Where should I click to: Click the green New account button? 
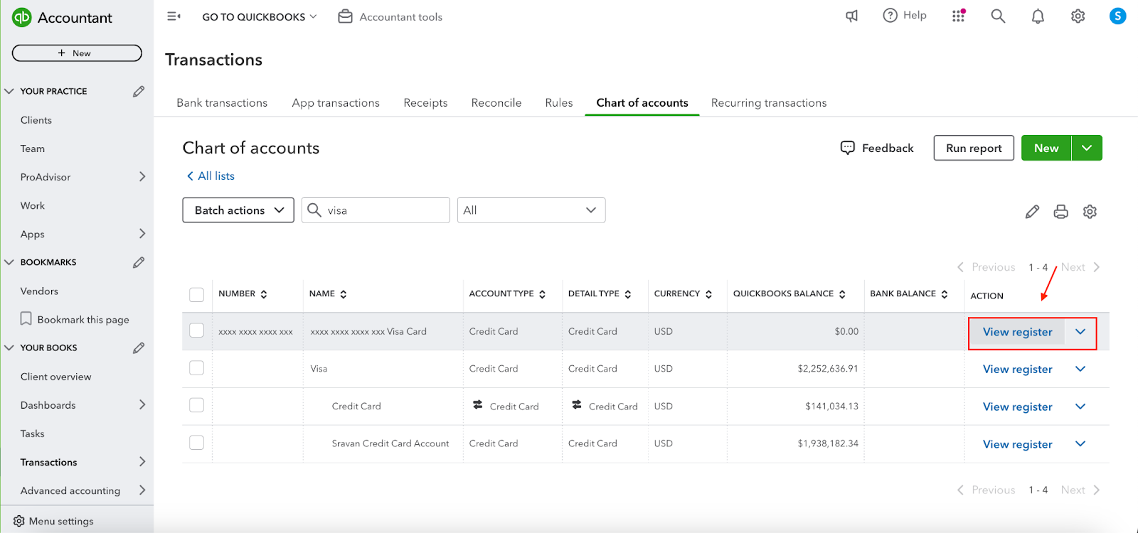pos(1046,148)
